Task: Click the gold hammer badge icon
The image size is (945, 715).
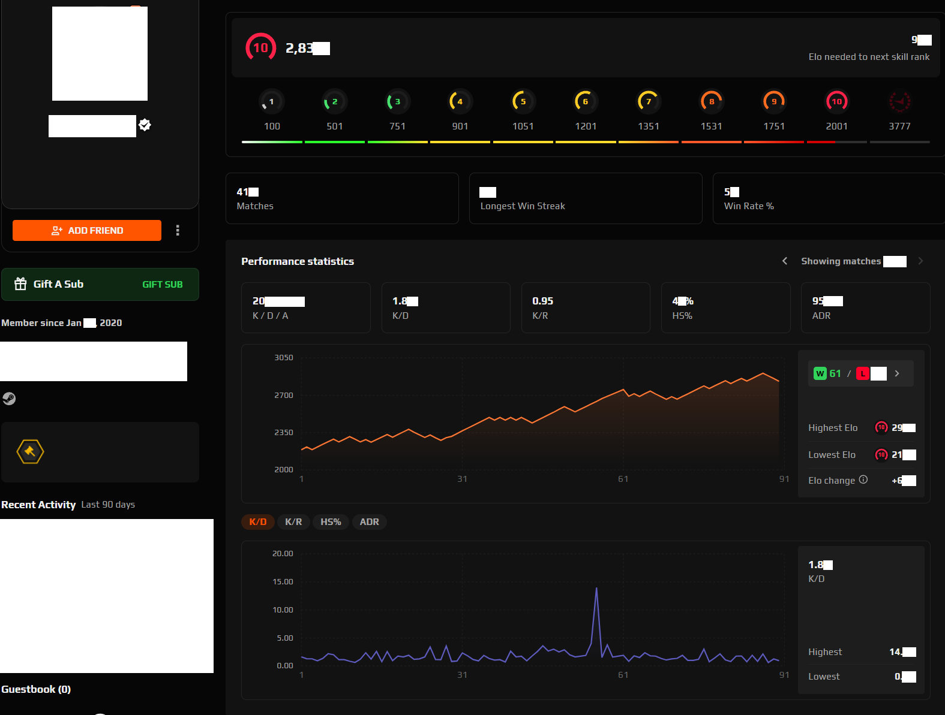Action: click(30, 451)
